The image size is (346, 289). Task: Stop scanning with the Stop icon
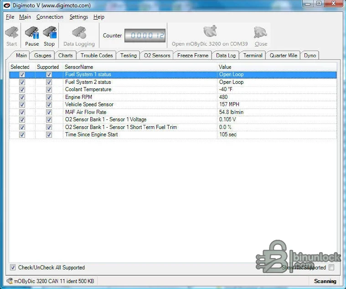[50, 33]
